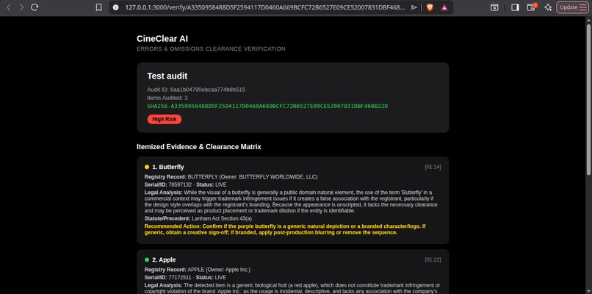Open the tab search icon
The height and width of the screenshot is (294, 592).
tap(494, 7)
